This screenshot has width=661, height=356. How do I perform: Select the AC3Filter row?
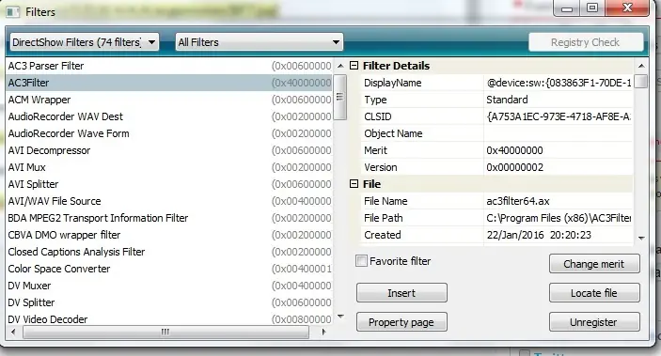point(169,83)
